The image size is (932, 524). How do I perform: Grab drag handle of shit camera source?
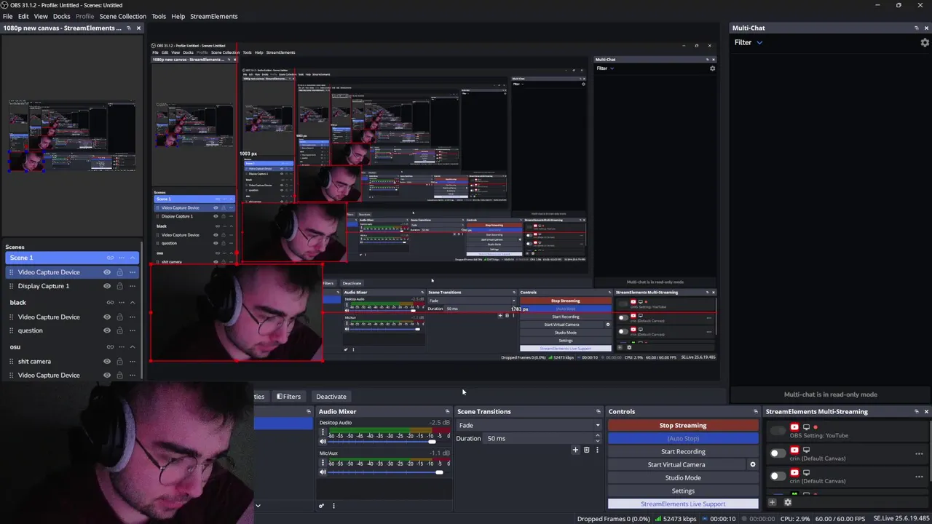pyautogui.click(x=12, y=362)
